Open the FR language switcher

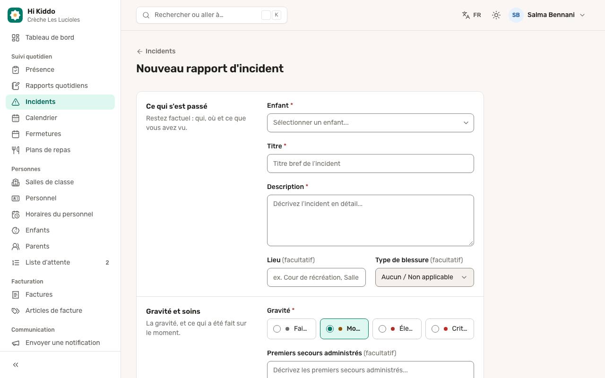(x=471, y=15)
